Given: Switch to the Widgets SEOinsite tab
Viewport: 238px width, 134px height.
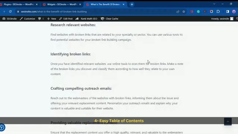Looking at the screenshot, I should 62,4.
